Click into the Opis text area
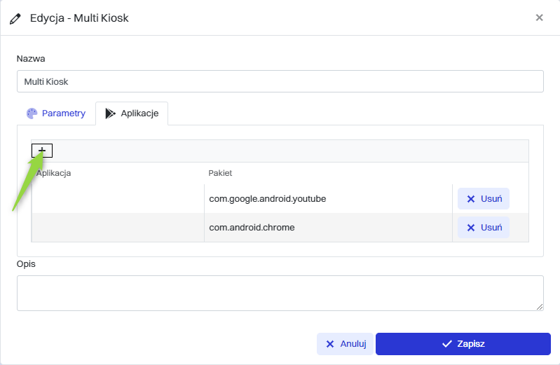 click(x=280, y=293)
